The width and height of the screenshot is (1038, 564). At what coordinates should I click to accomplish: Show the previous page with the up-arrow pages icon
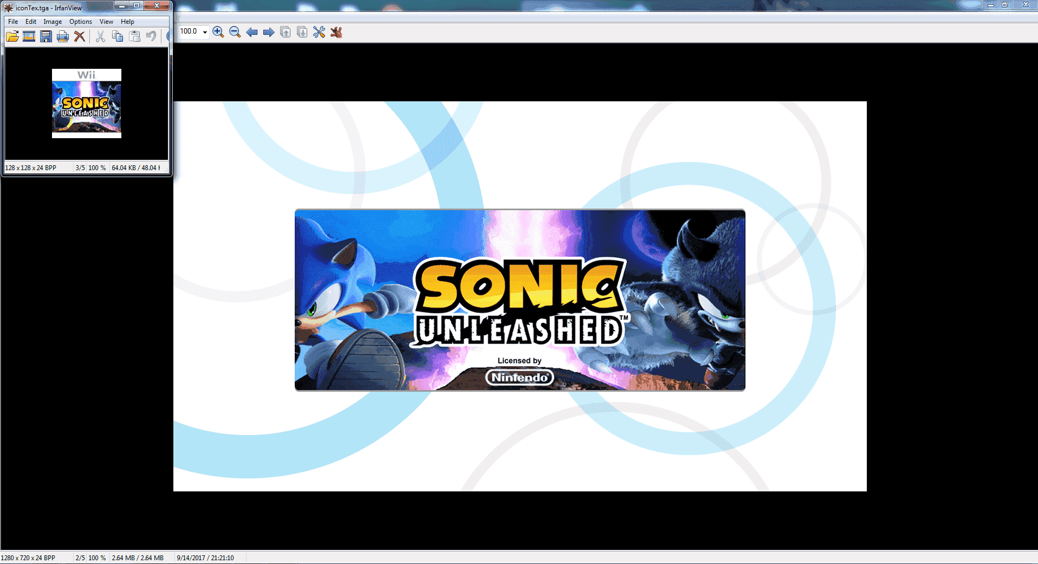pyautogui.click(x=286, y=32)
